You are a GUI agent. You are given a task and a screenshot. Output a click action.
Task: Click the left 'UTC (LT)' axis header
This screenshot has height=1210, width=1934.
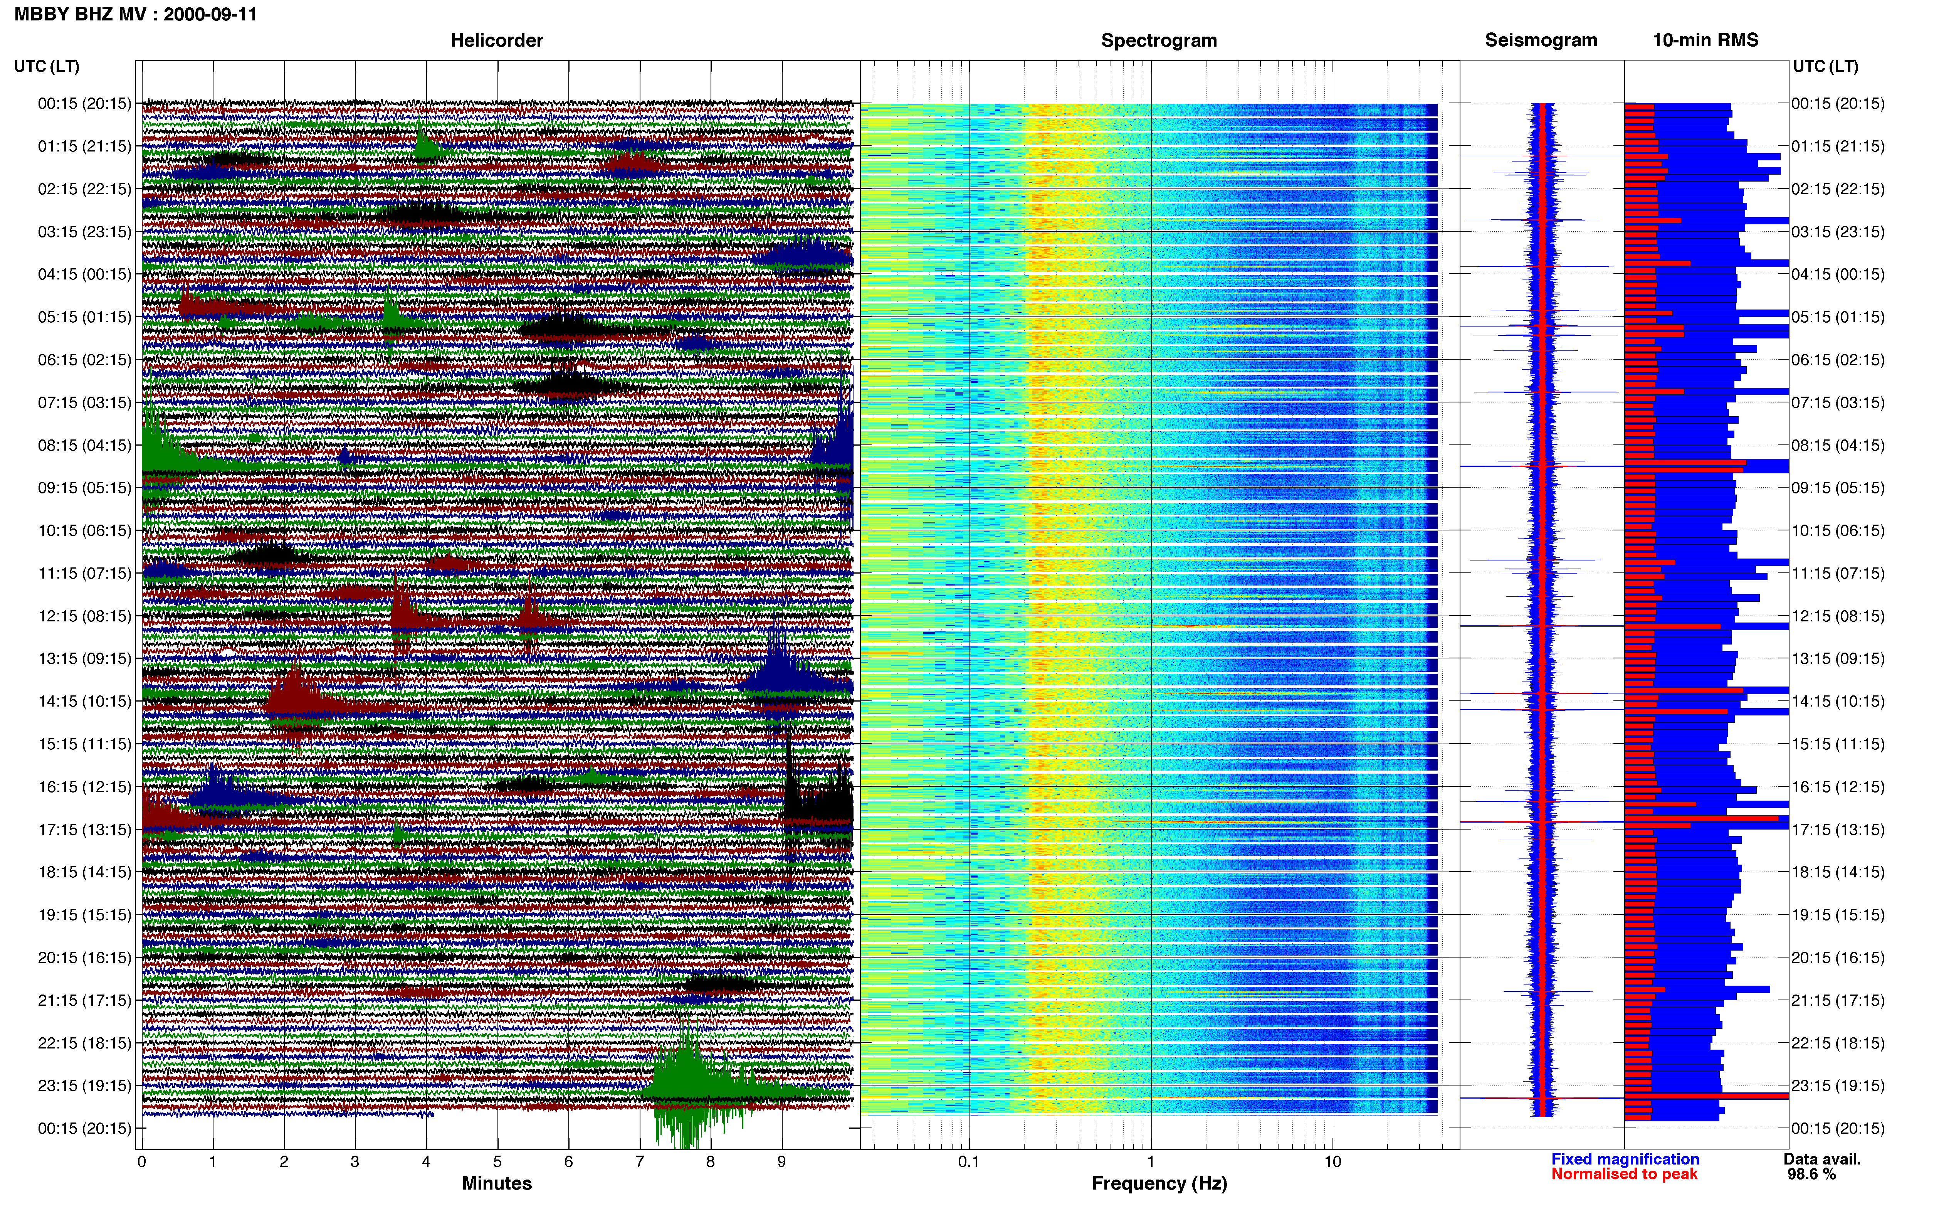point(46,66)
